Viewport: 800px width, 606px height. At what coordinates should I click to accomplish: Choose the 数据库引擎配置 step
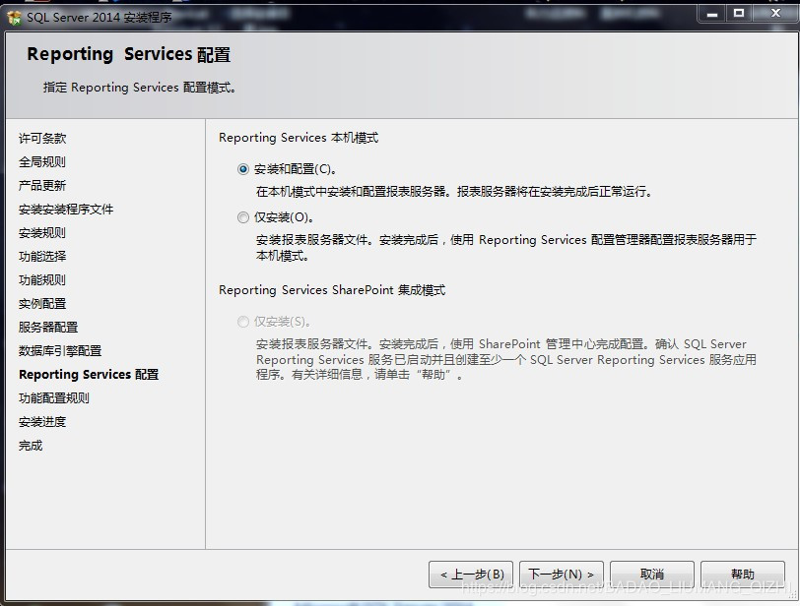pos(60,351)
